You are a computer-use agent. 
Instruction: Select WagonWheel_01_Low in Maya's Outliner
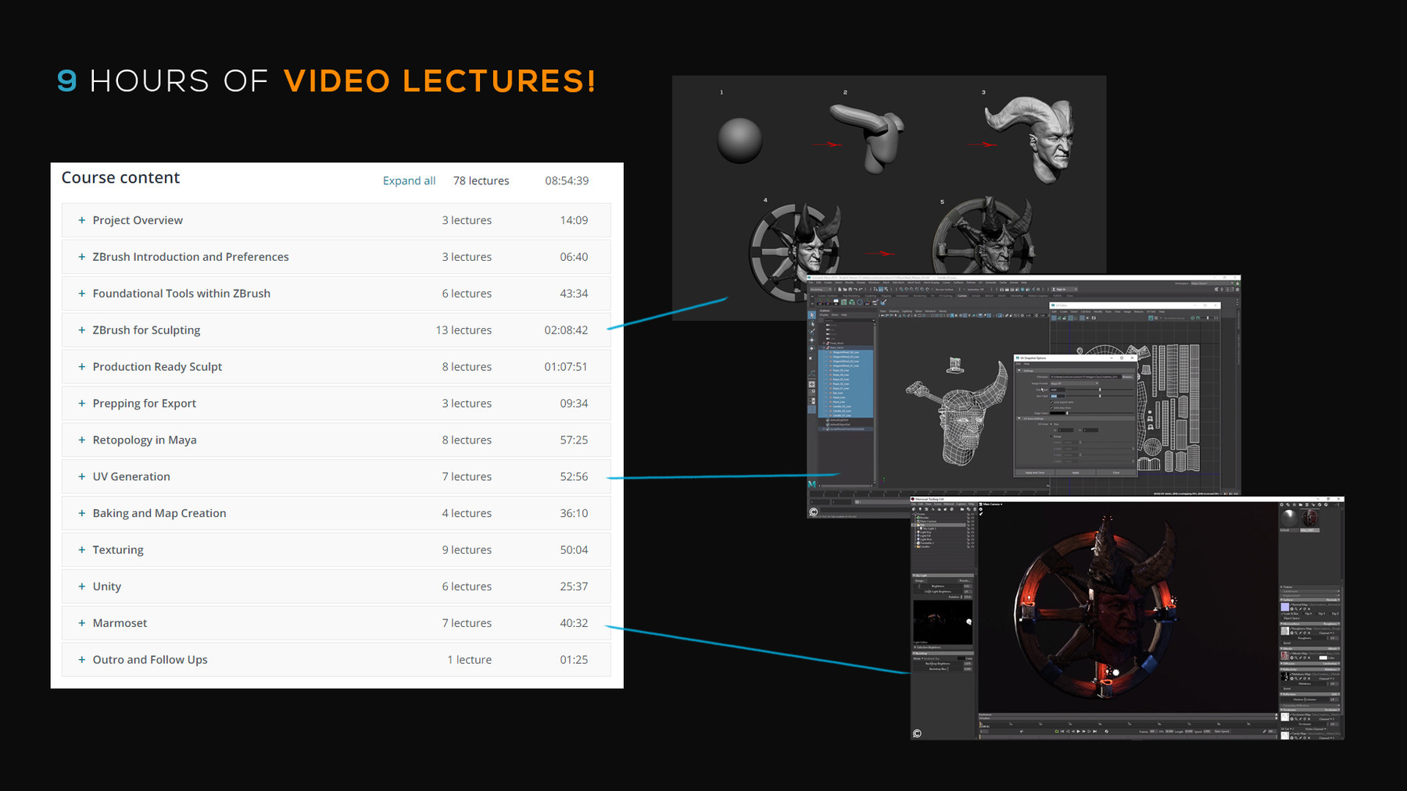[845, 365]
